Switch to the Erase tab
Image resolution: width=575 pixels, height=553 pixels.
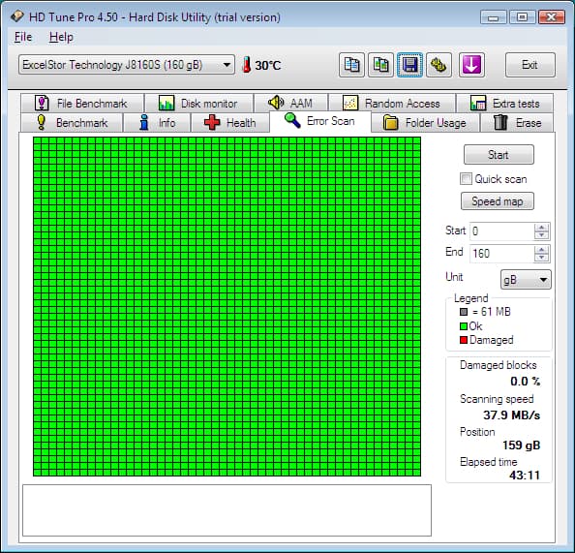517,123
